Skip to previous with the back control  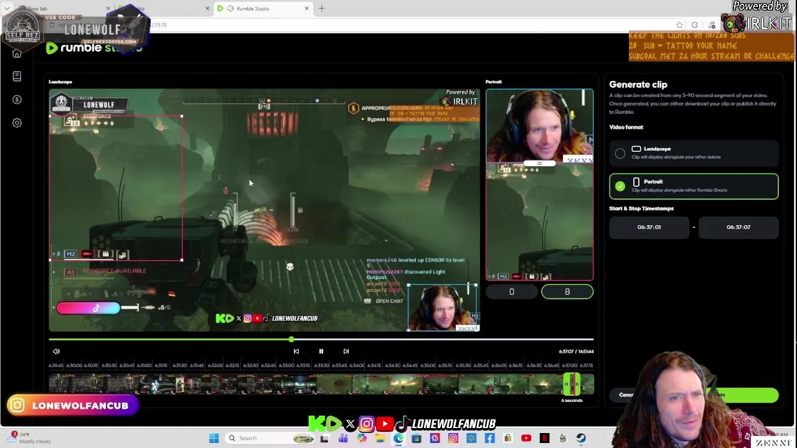(x=296, y=352)
